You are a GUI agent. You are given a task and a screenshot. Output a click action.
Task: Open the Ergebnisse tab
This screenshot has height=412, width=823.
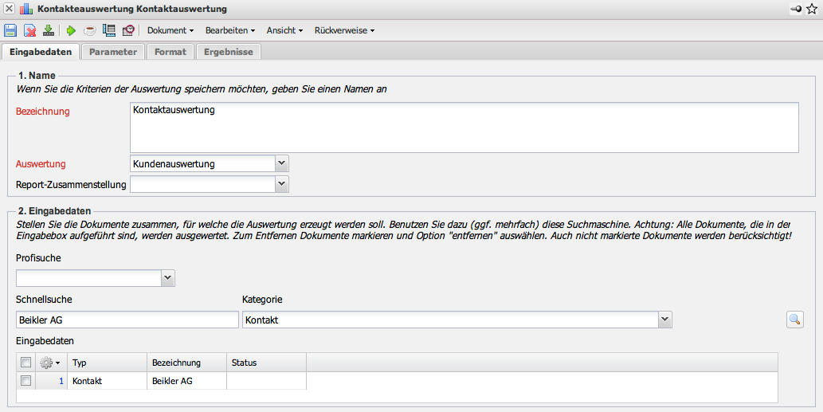tap(228, 52)
